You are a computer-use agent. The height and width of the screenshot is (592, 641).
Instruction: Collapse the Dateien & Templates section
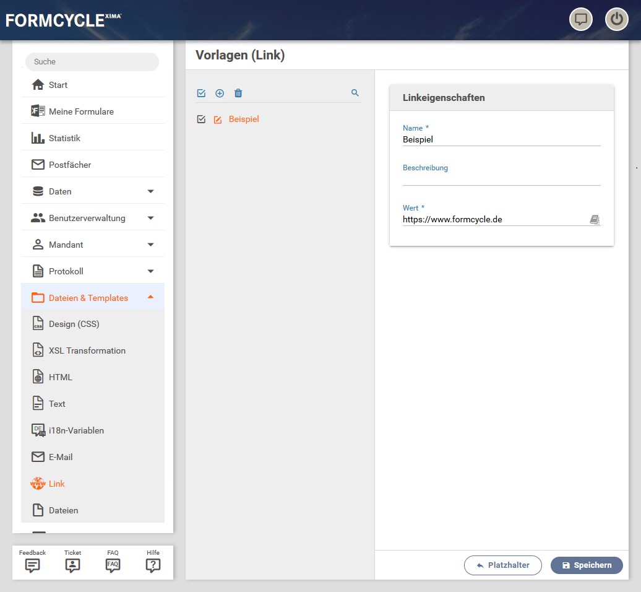150,298
